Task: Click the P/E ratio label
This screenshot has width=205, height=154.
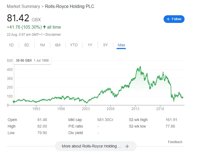Action: [76, 126]
